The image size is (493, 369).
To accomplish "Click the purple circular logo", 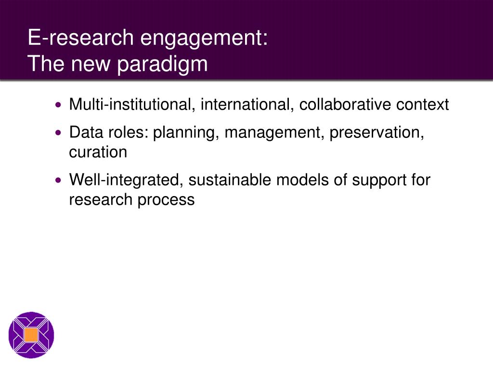I will [x=31, y=335].
